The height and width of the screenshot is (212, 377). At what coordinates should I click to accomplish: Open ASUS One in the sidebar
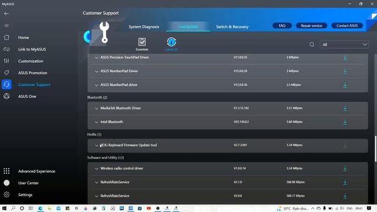[27, 97]
